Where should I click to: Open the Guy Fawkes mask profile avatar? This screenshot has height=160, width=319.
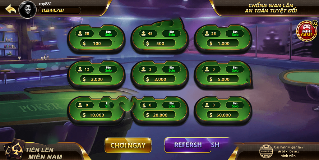click(x=27, y=10)
